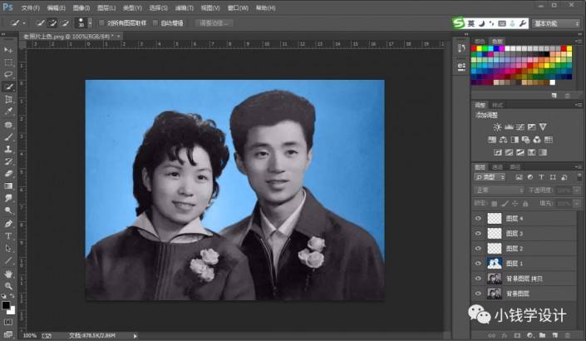The width and height of the screenshot is (586, 341).
Task: Hide 图层 4 using its eye icon
Action: point(477,219)
